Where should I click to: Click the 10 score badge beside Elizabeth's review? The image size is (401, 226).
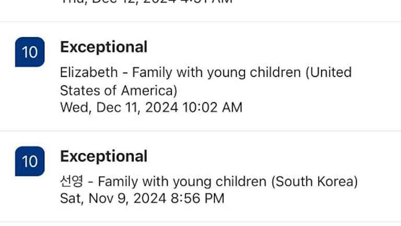(30, 52)
